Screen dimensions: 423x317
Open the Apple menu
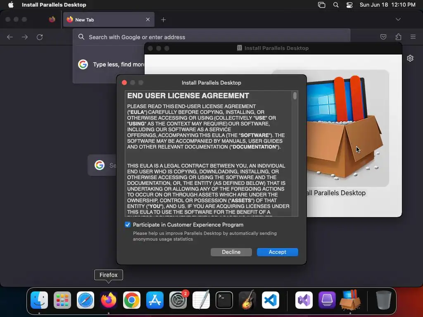coord(11,5)
